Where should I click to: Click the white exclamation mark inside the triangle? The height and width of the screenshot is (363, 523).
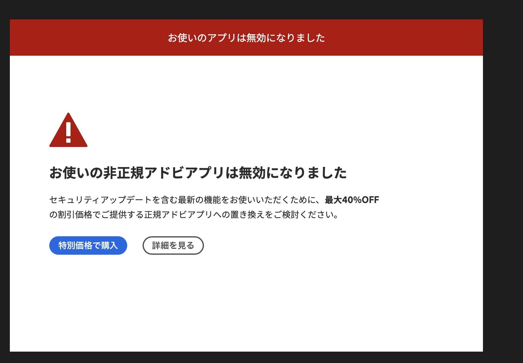(x=68, y=132)
